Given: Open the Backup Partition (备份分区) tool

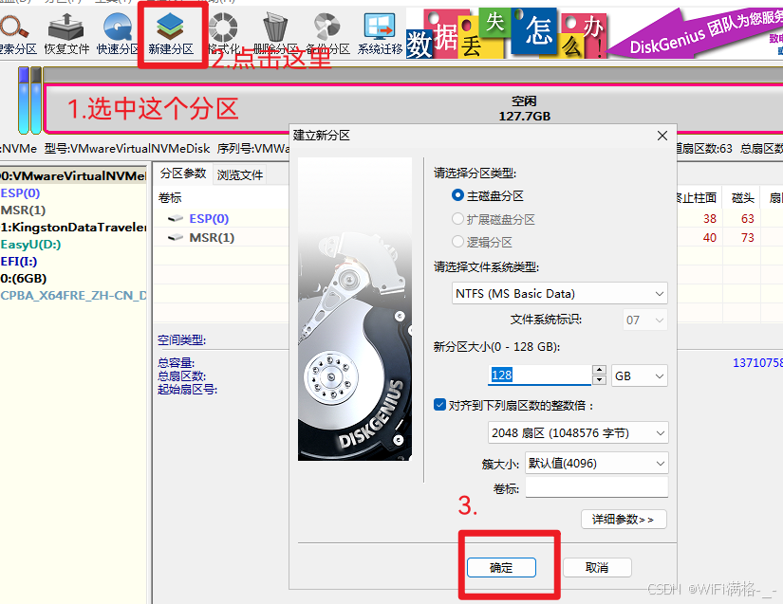Looking at the screenshot, I should [x=327, y=34].
